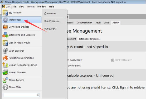Click the forgotten password link
Screen dimensions: 146x99
75,60
